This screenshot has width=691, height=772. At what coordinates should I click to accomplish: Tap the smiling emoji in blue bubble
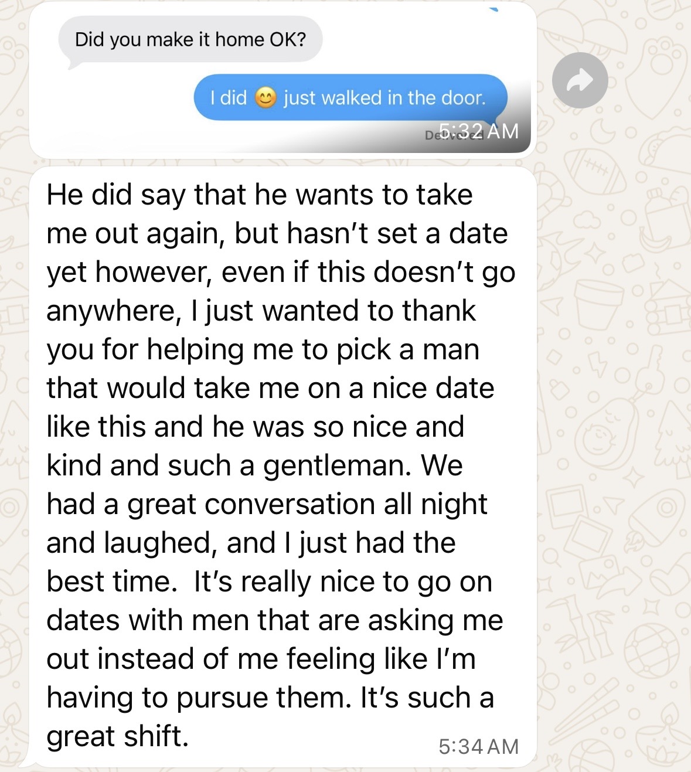point(265,98)
